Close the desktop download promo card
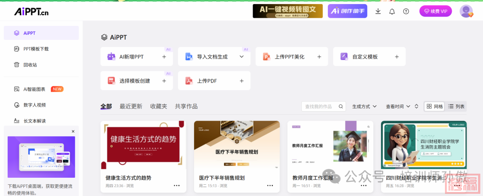Image resolution: width=483 pixels, height=196 pixels. pyautogui.click(x=73, y=131)
